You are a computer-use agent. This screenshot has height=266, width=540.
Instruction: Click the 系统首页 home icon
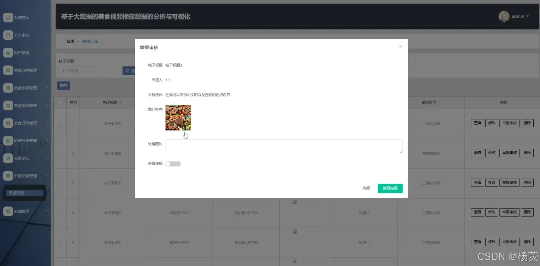pyautogui.click(x=8, y=17)
